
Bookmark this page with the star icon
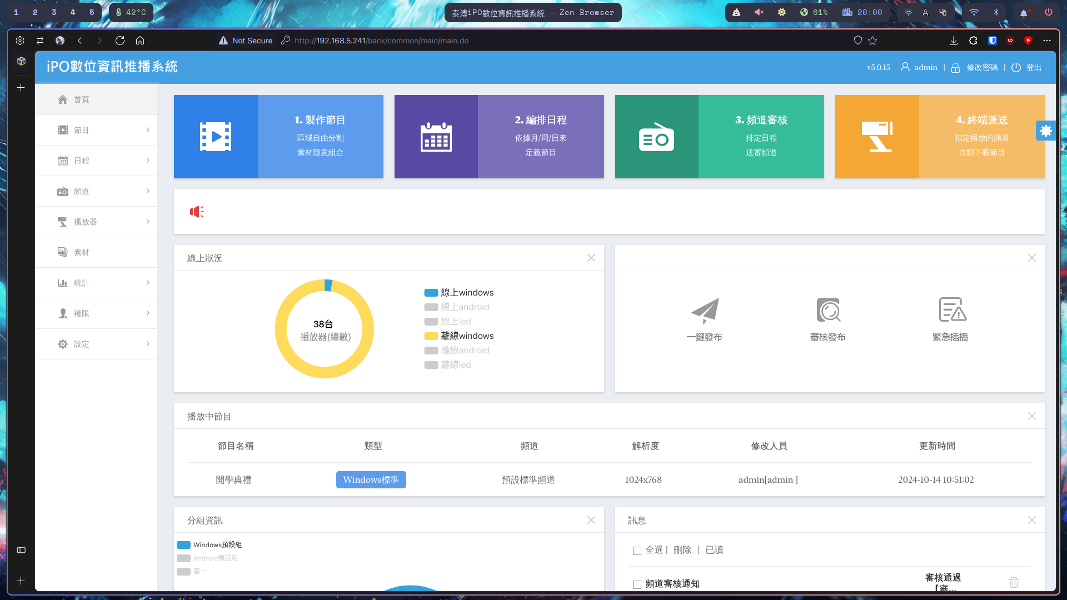pyautogui.click(x=872, y=41)
